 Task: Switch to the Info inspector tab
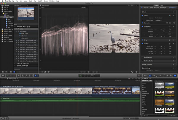click(162, 5)
